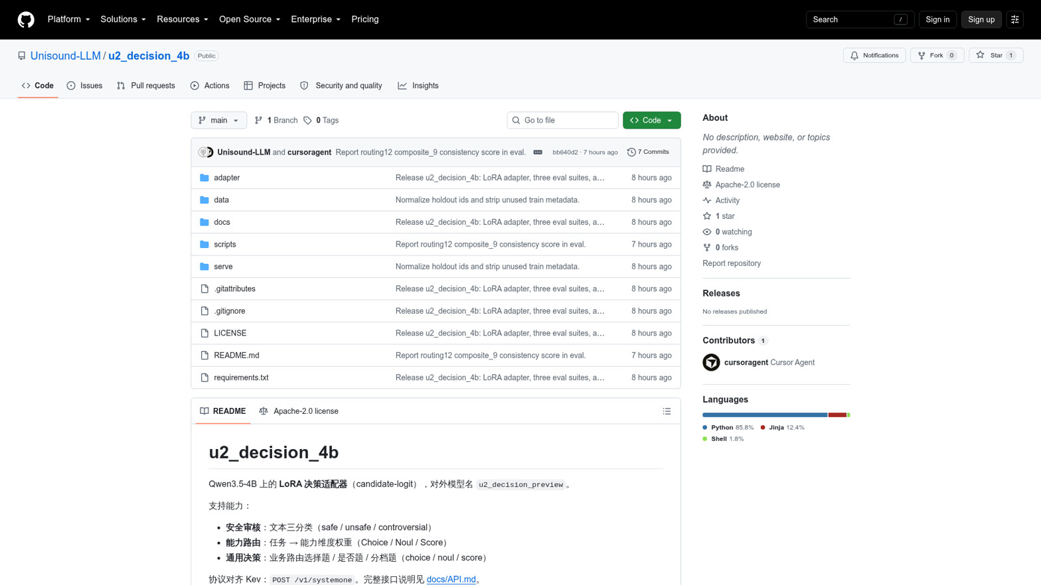Open the docs/API.md link in README

pos(451,580)
